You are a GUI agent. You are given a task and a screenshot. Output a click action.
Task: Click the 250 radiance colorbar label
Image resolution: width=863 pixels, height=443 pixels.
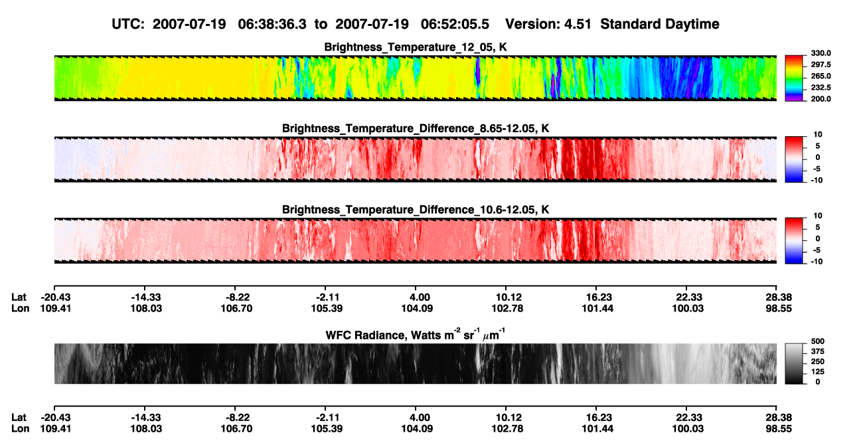(817, 361)
